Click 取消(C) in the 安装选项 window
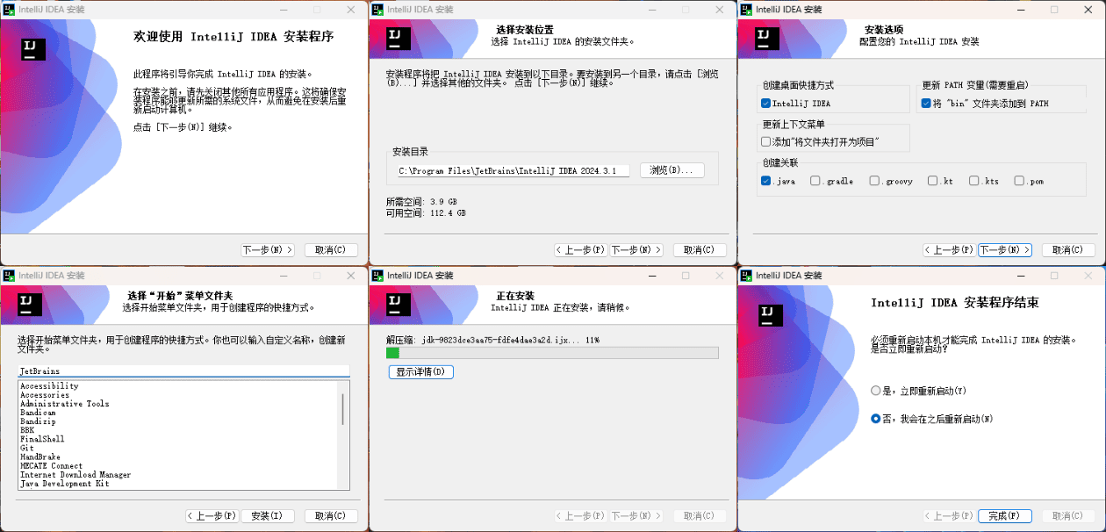 1068,250
